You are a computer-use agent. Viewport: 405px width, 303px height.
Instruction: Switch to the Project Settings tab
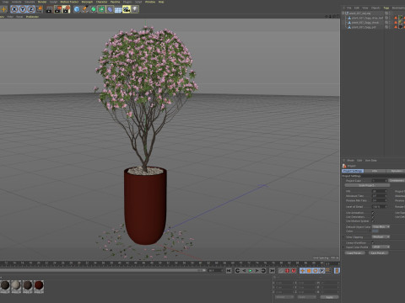click(353, 171)
